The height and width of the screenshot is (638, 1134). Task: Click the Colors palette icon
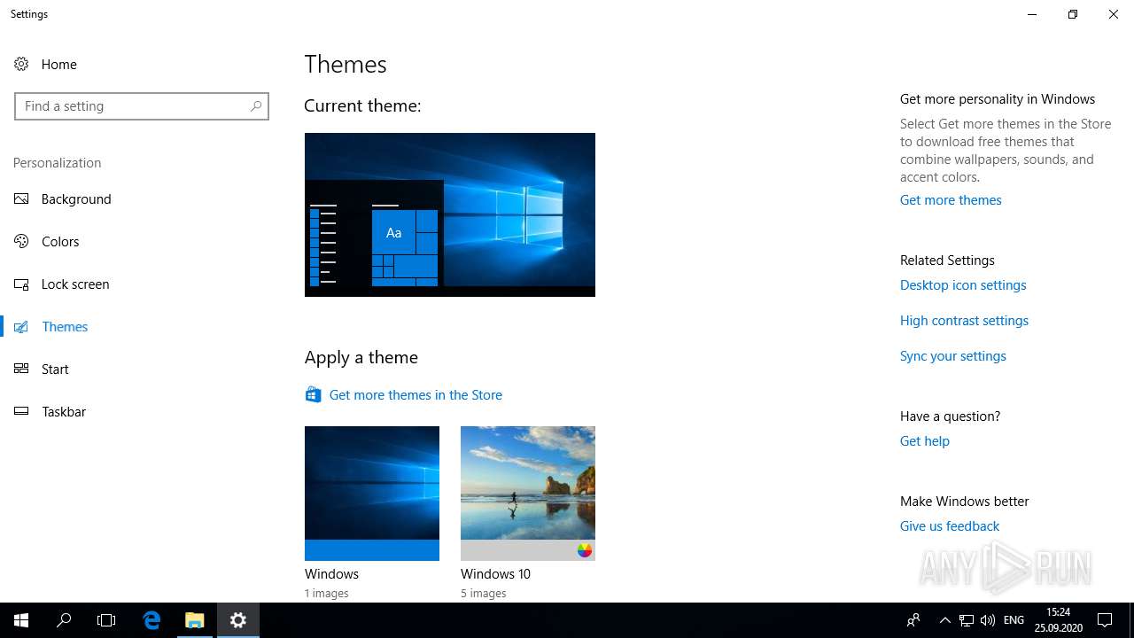21,242
